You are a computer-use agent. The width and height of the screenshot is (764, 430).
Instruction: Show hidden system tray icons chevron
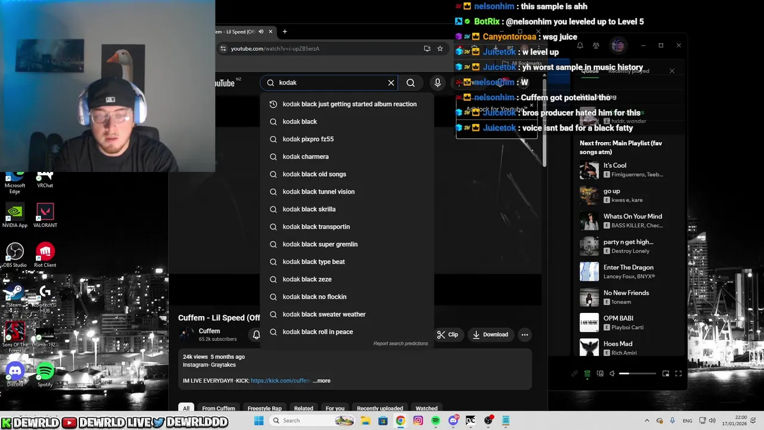pyautogui.click(x=647, y=420)
